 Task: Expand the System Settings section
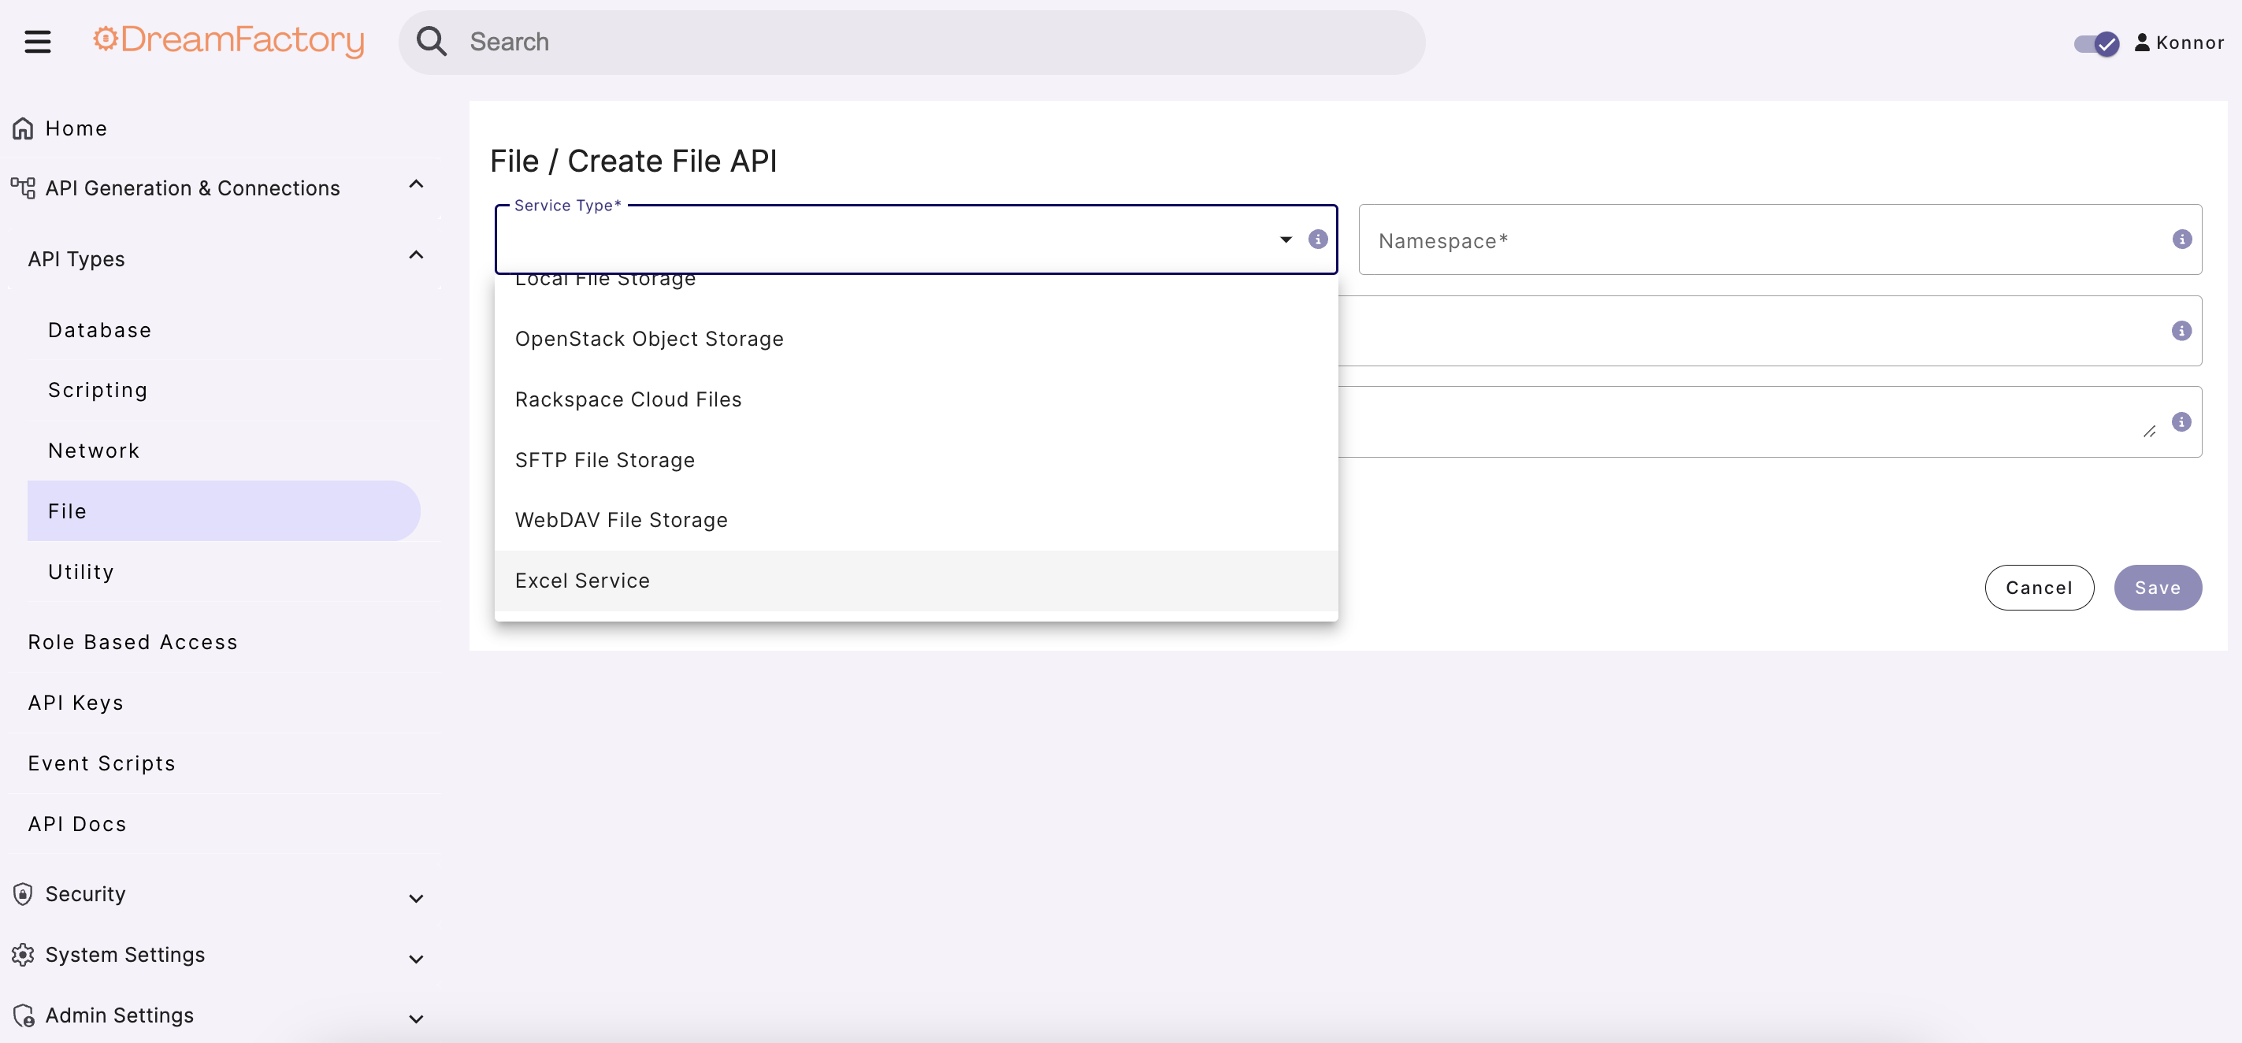click(416, 958)
